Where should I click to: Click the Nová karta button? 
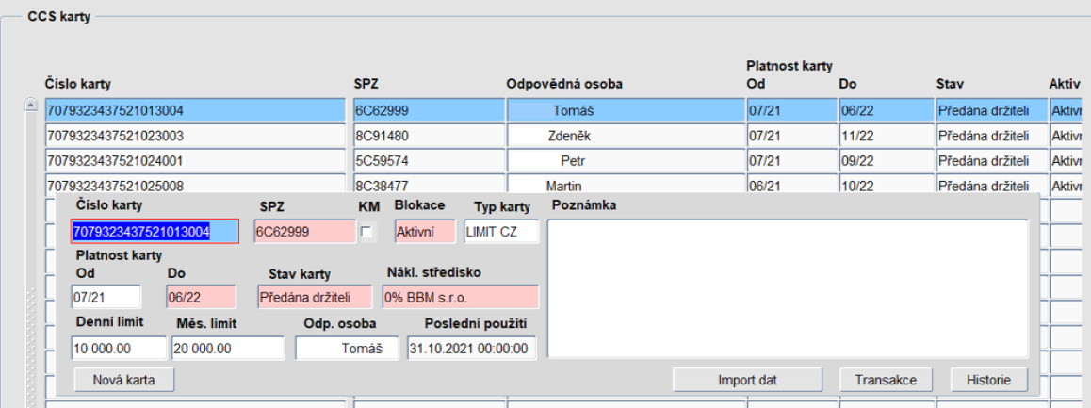click(x=123, y=380)
